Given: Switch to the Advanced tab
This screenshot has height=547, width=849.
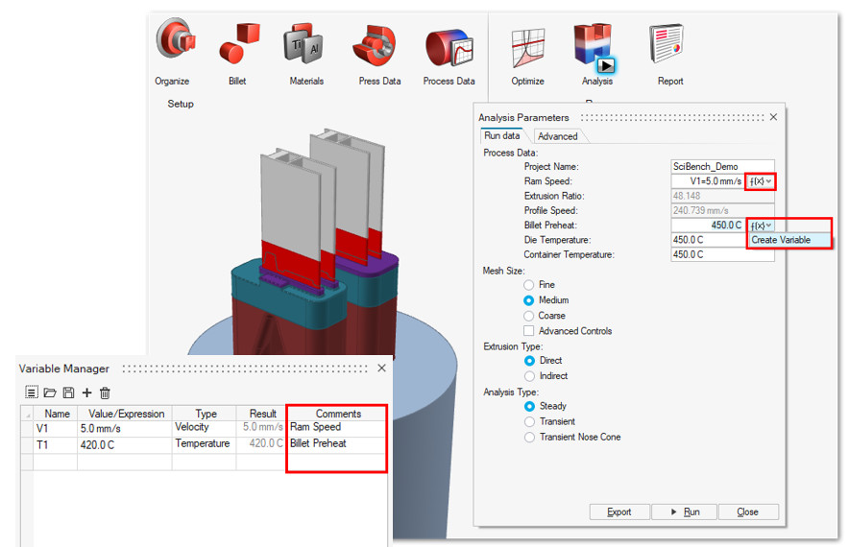Looking at the screenshot, I should (x=557, y=136).
